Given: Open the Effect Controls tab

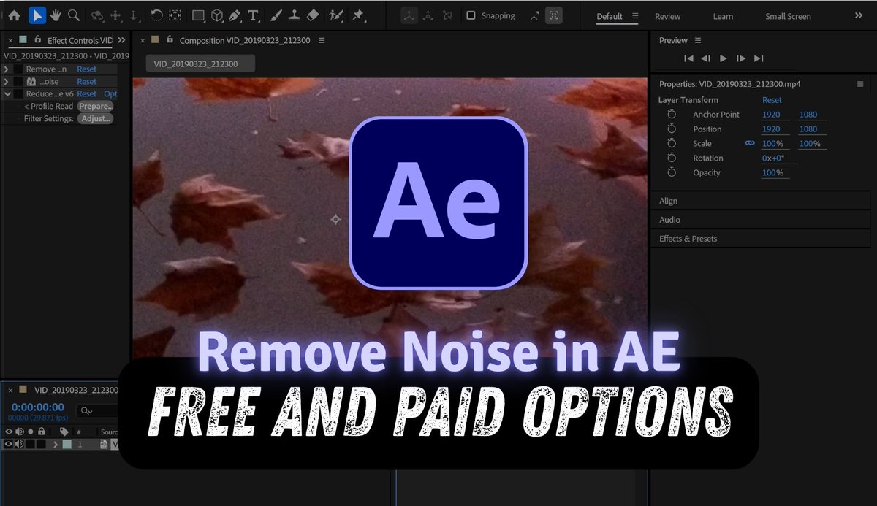Looking at the screenshot, I should (x=80, y=40).
